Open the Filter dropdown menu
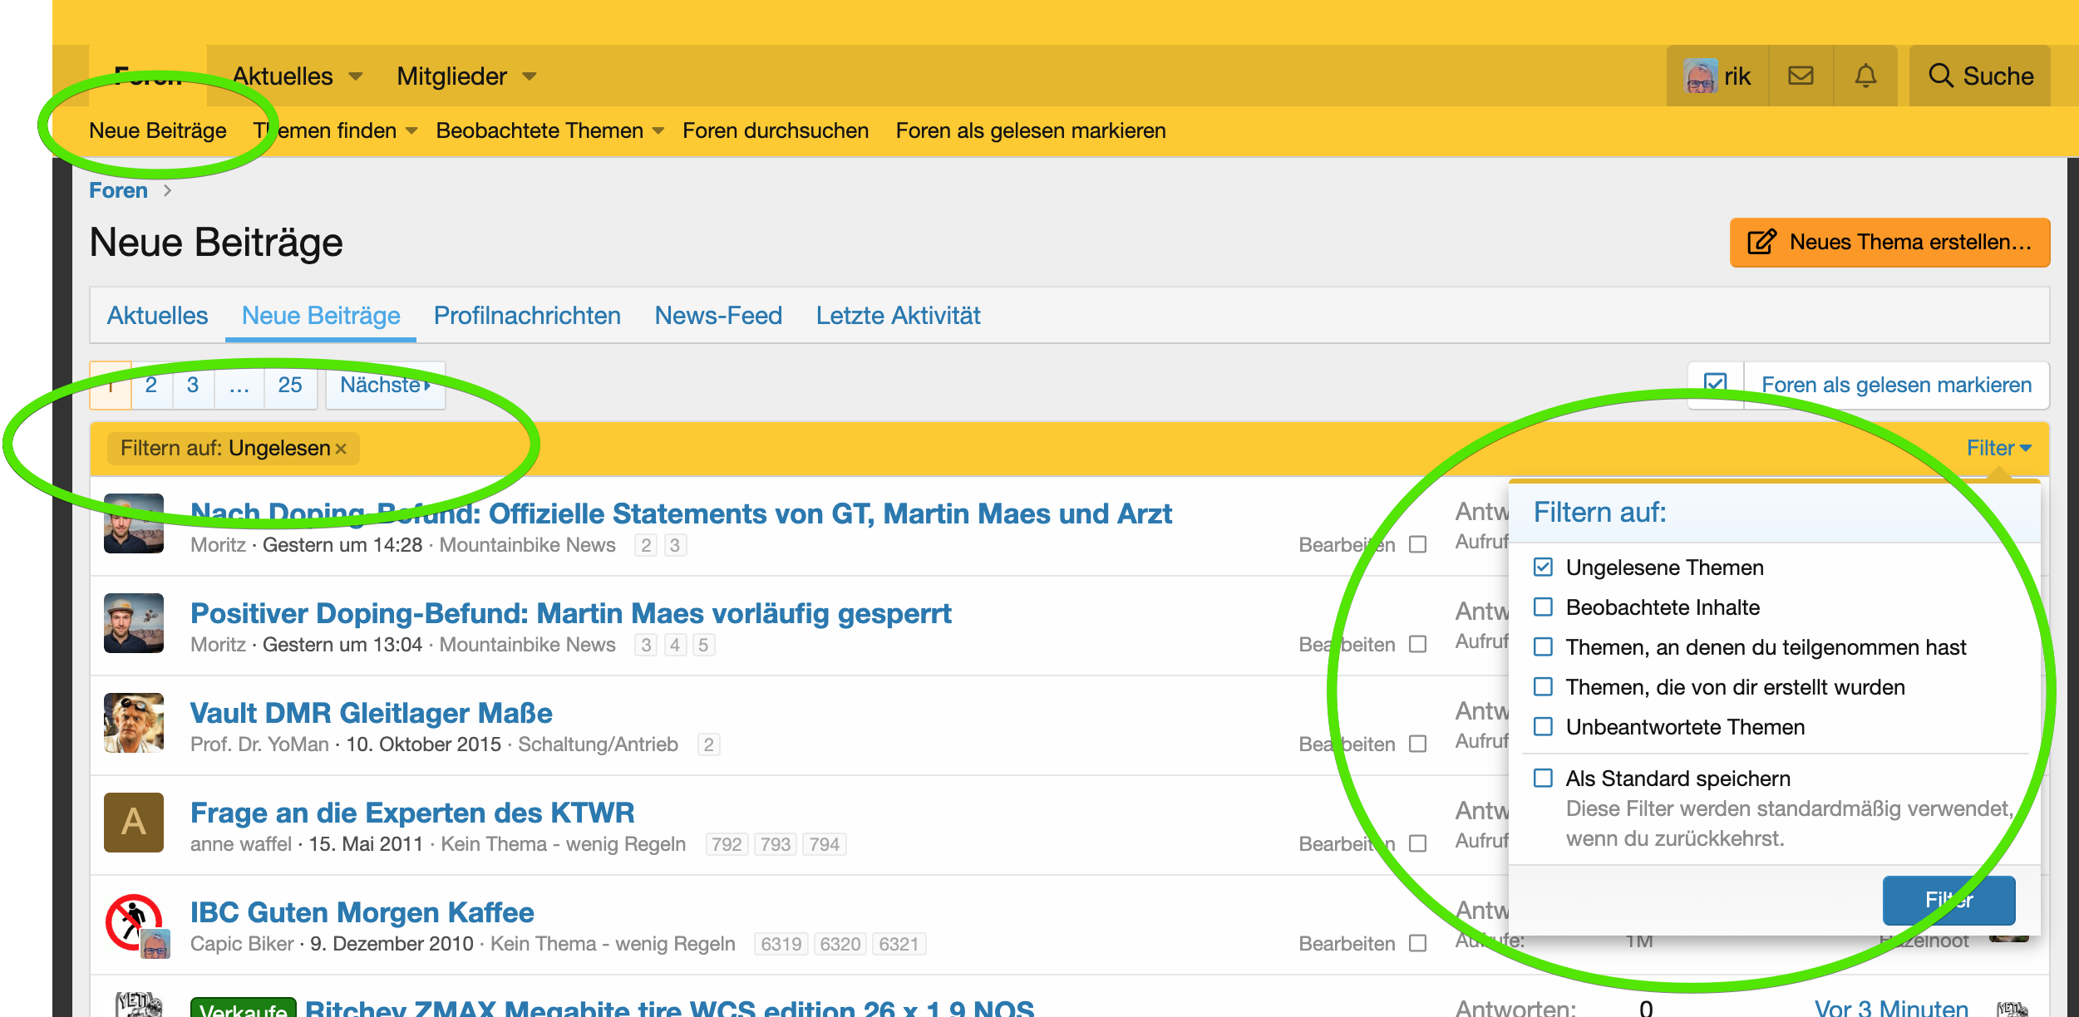This screenshot has width=2079, height=1017. tap(1998, 448)
